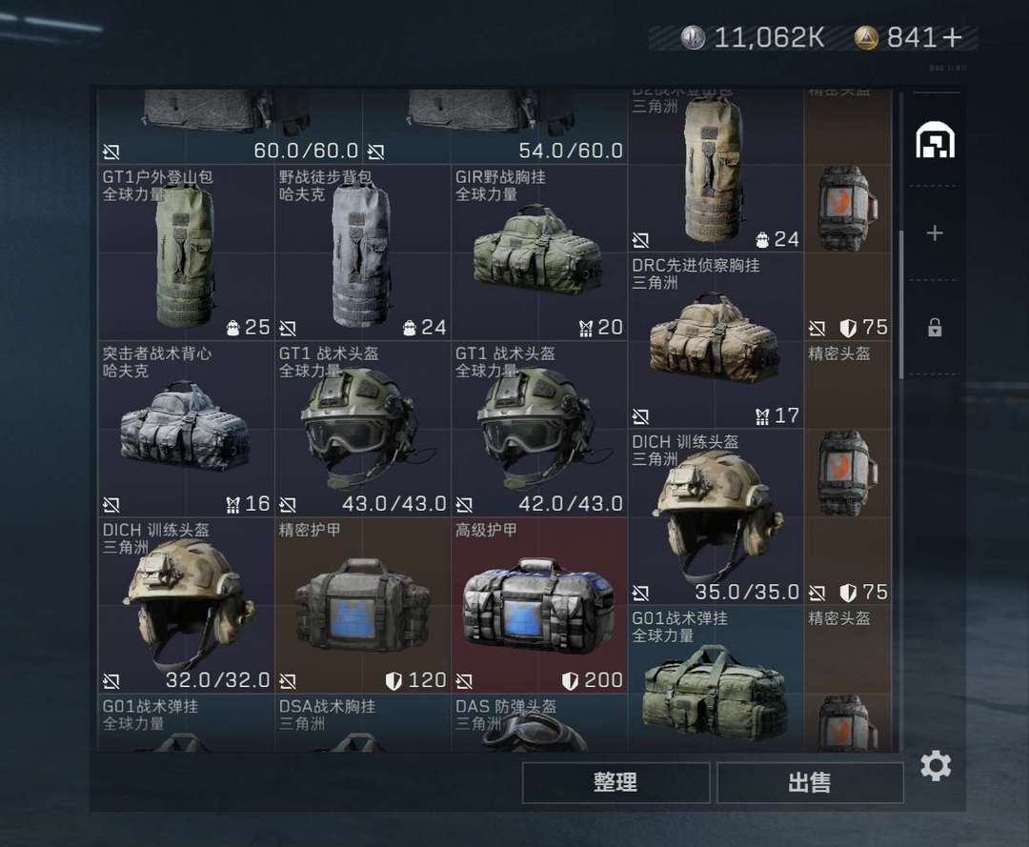1029x847 pixels.
Task: Select the 高级护甲 red armor case
Action: click(x=538, y=606)
